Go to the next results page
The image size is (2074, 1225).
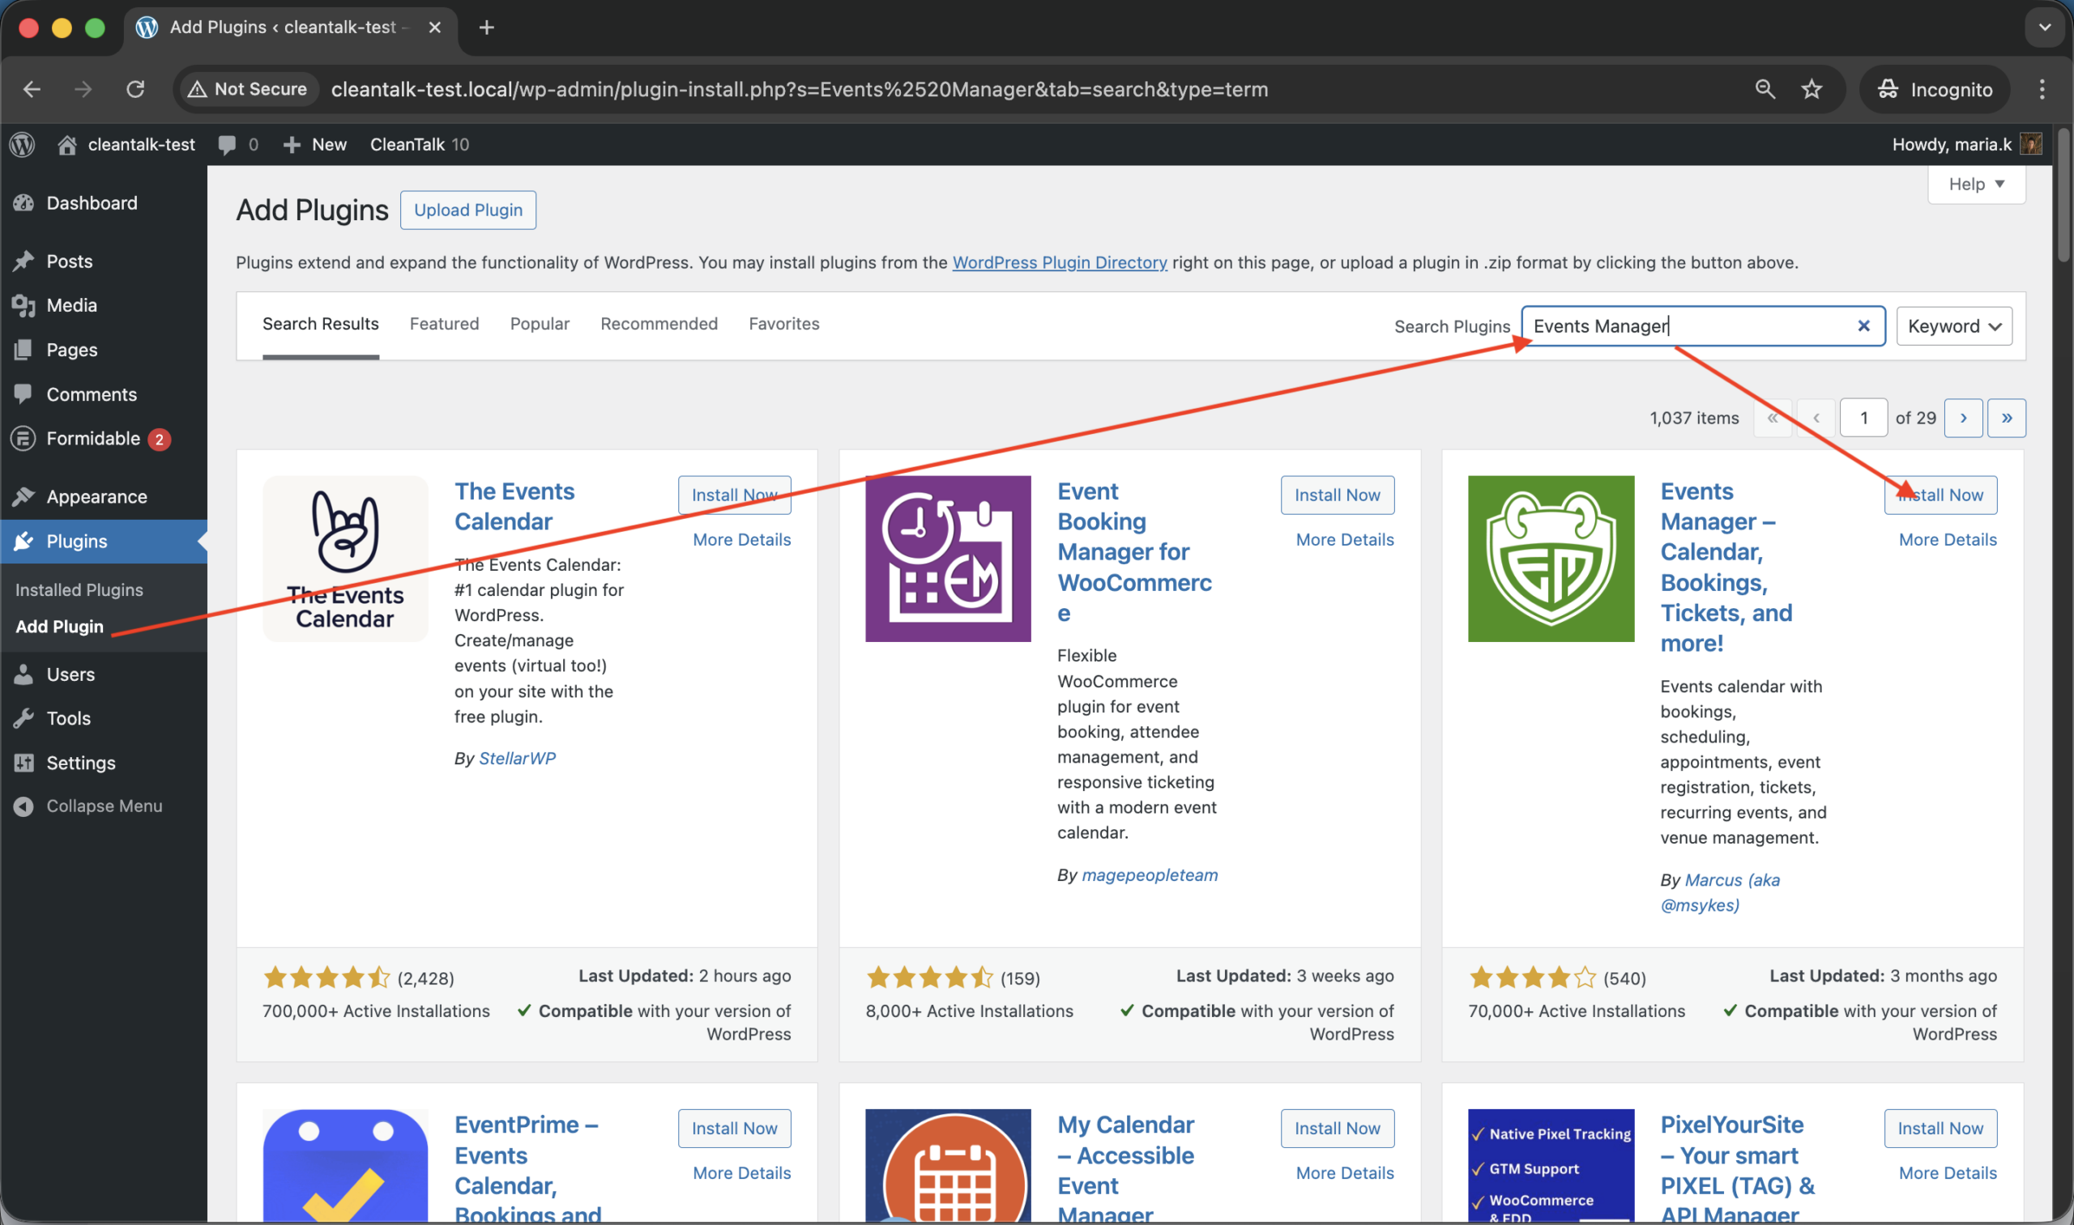(x=1962, y=418)
